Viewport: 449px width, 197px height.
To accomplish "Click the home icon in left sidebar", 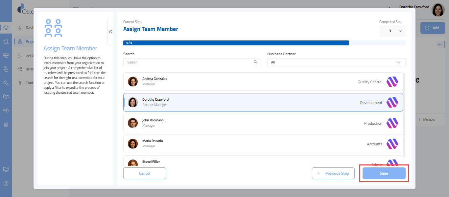I will point(6,28).
